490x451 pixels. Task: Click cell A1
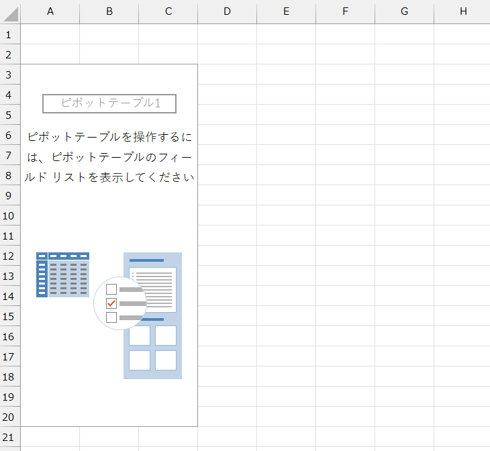coord(50,34)
